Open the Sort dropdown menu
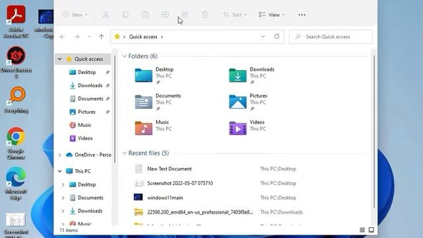The image size is (423, 238). (x=235, y=15)
